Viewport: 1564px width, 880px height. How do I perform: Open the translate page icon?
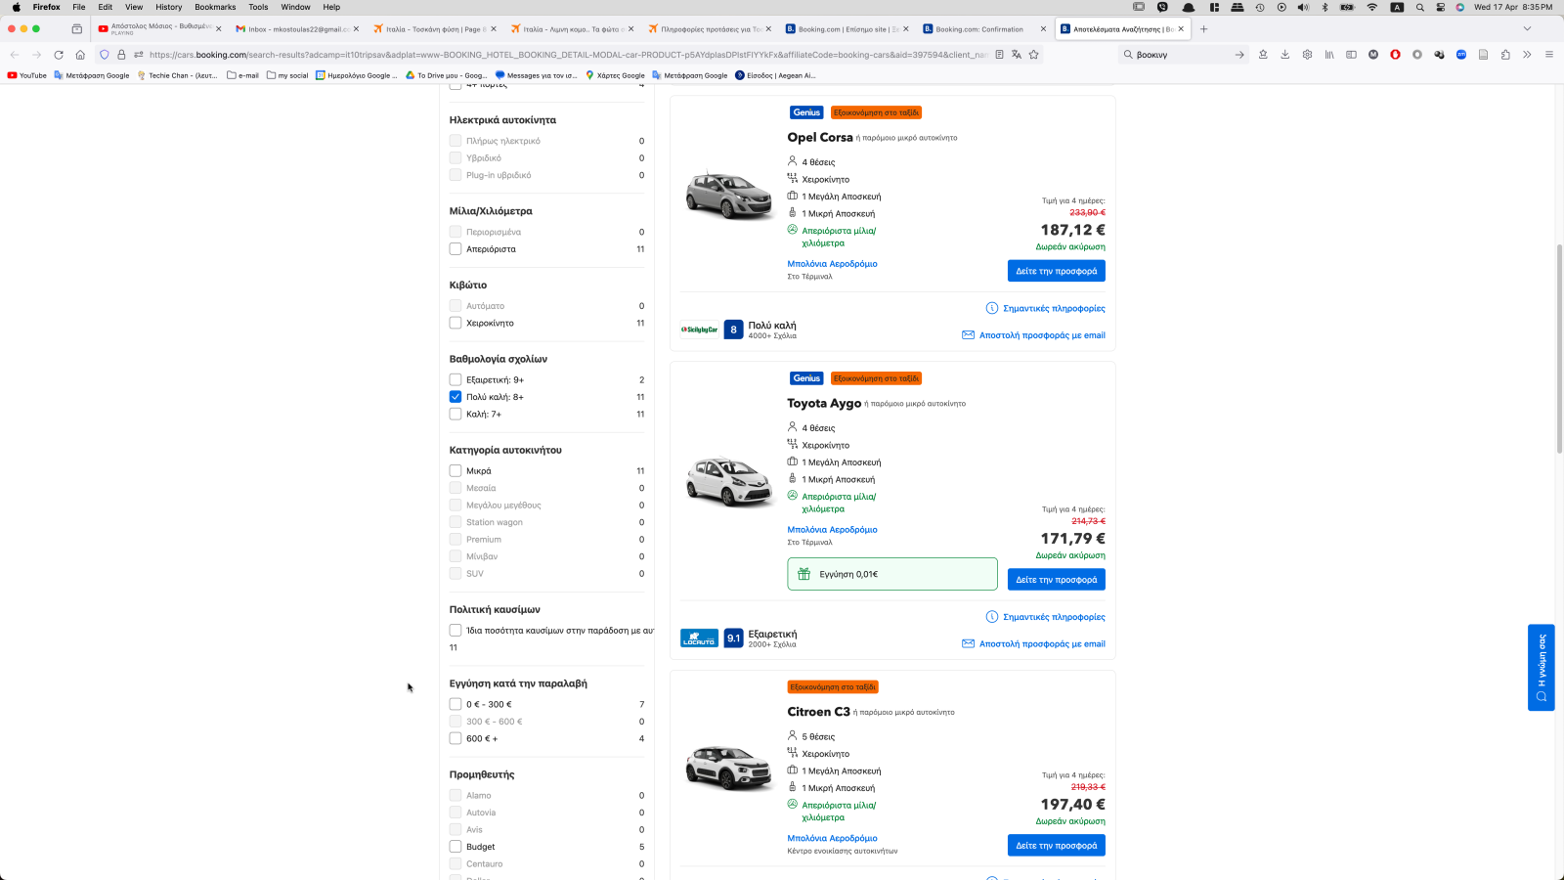[1017, 55]
